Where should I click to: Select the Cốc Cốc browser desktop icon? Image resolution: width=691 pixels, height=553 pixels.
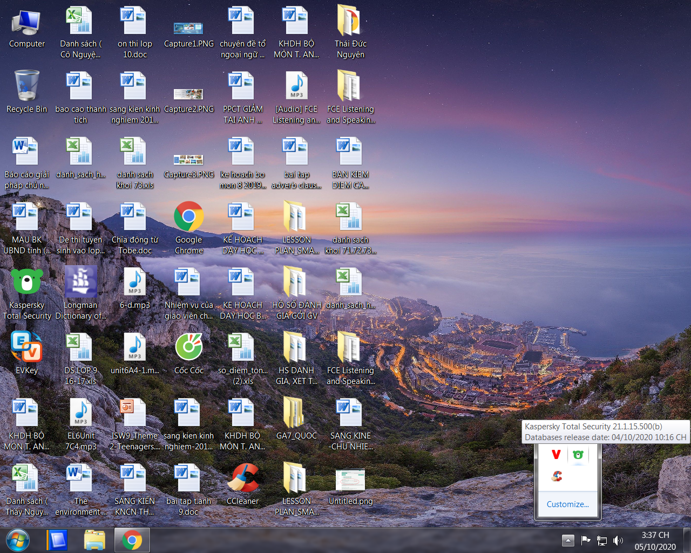tap(188, 348)
